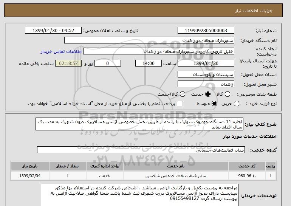Choose the متوسط purchase type radio
The height and width of the screenshot is (206, 291).
(x=214, y=104)
